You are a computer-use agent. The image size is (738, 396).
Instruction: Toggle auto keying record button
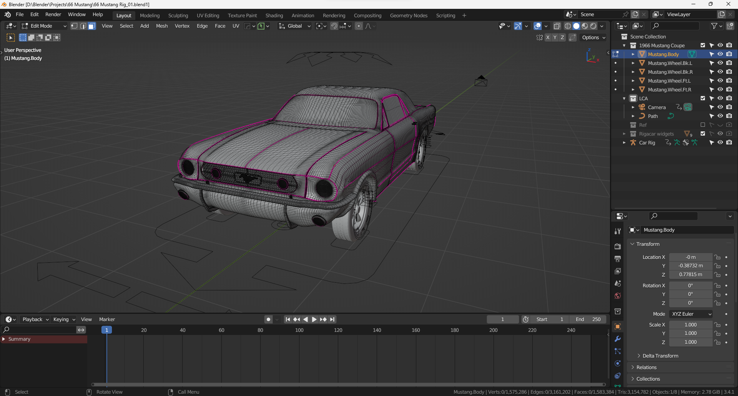click(x=268, y=320)
